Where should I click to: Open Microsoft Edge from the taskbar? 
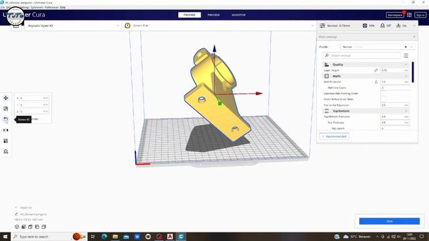(105, 236)
